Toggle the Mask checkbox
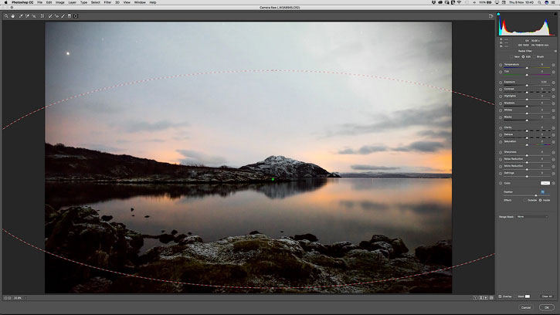 tap(515, 296)
